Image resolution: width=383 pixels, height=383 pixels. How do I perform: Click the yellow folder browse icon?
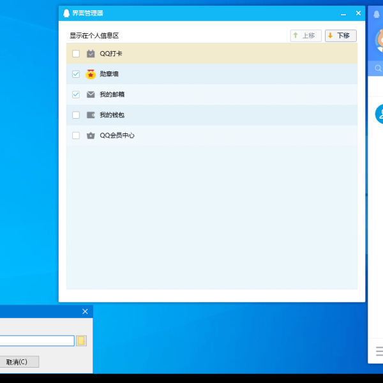coord(81,341)
